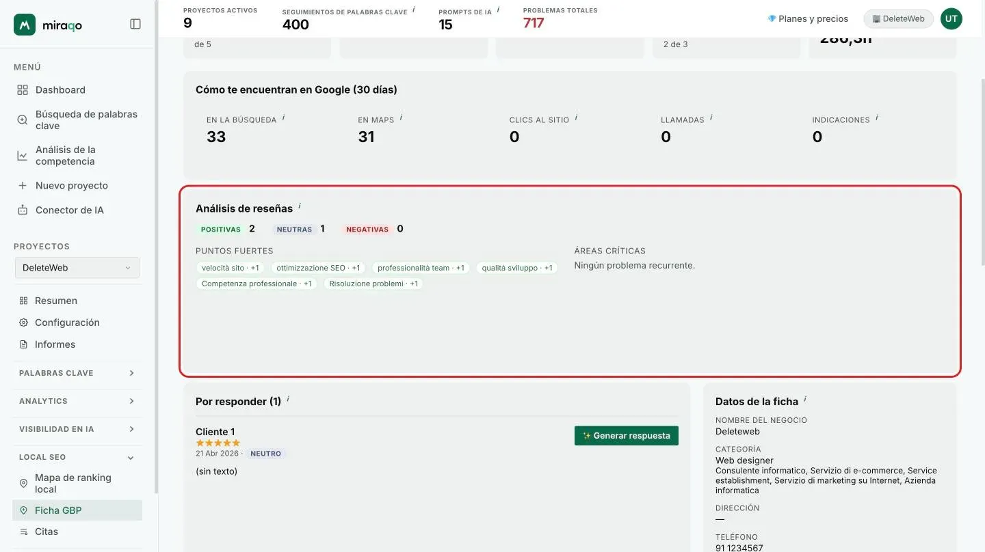
Task: Click info icon beside Datos de la ficha
Action: (x=805, y=399)
